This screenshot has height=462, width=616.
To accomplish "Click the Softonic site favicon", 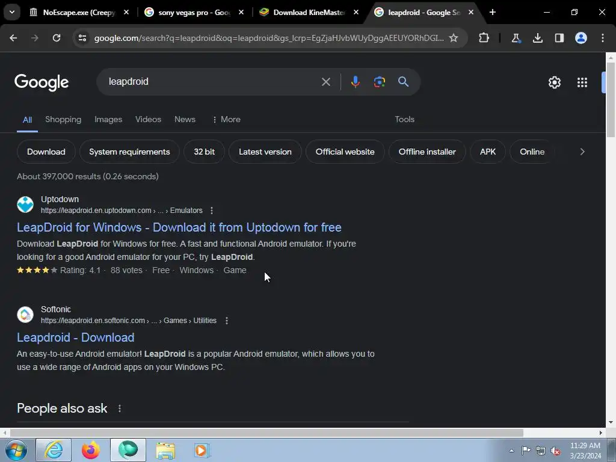I will (x=25, y=315).
